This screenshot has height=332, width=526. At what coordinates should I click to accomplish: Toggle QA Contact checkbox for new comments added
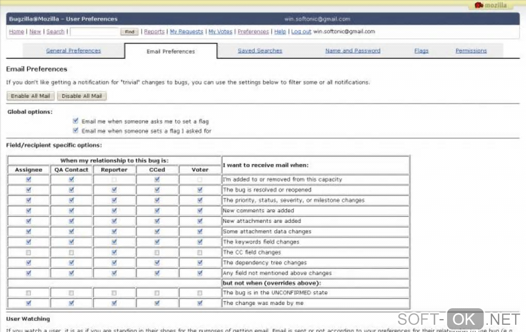72,211
